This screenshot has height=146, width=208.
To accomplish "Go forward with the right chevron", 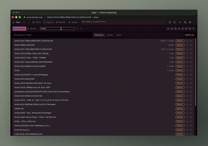I will [x=29, y=22].
